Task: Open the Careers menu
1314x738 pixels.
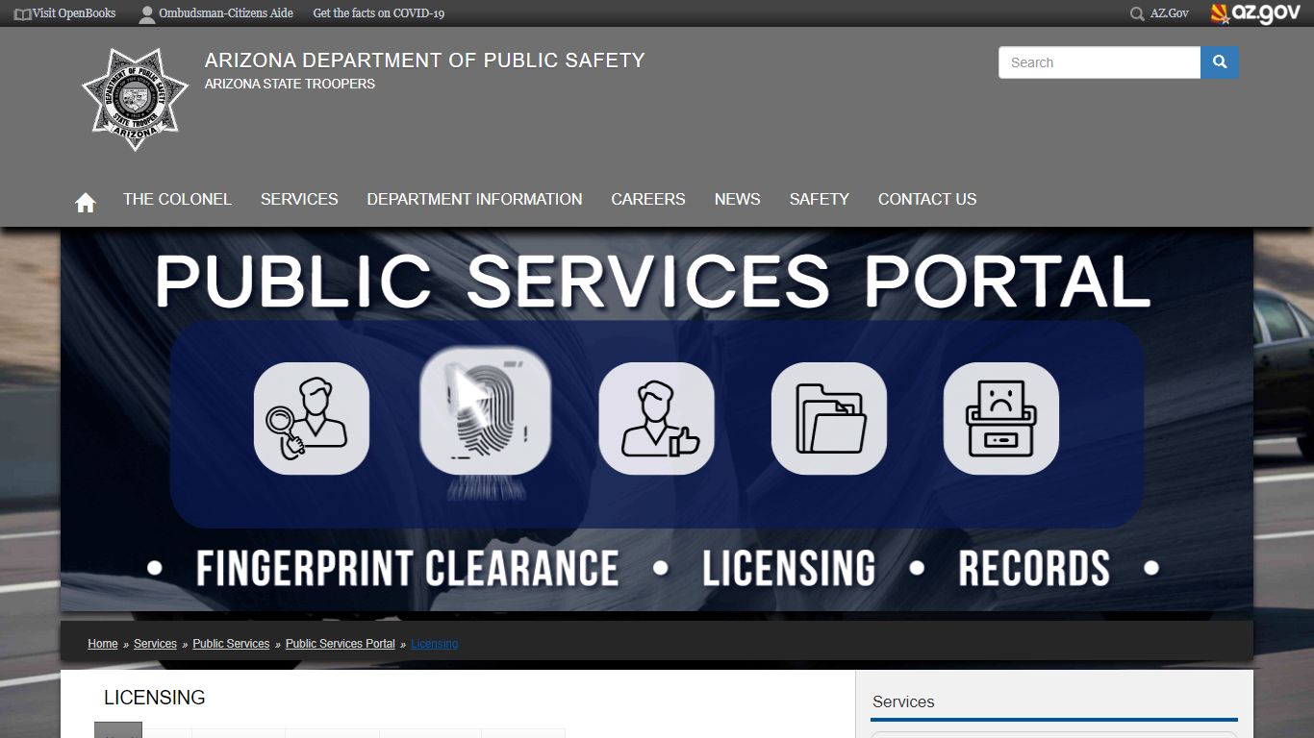Action: tap(648, 199)
